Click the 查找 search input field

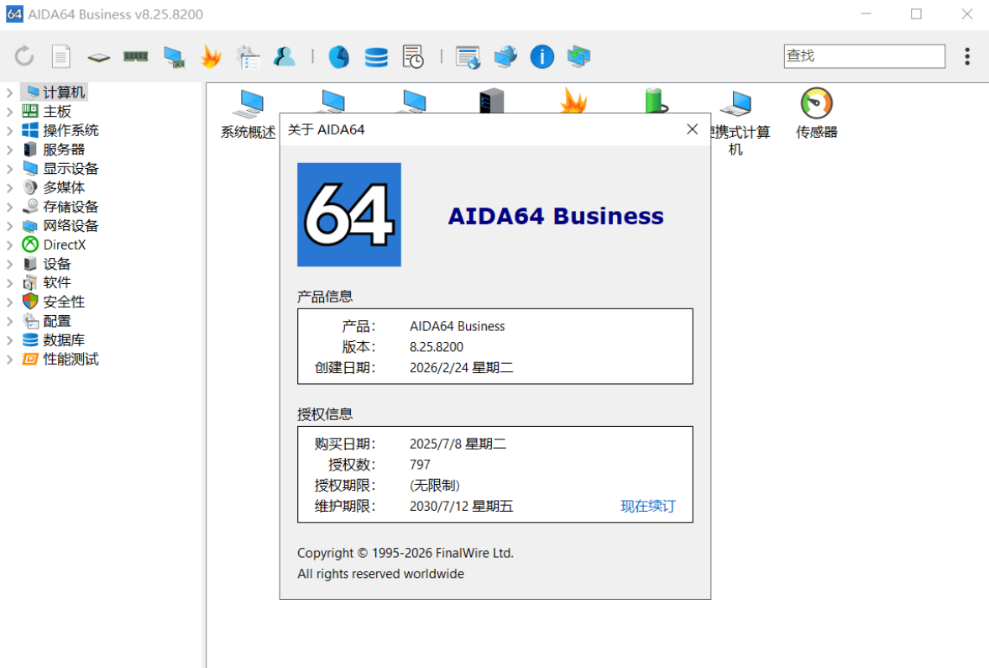(x=863, y=55)
